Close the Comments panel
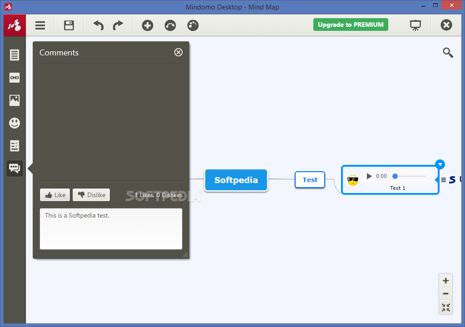Screen dimensions: 465x327 pos(178,52)
